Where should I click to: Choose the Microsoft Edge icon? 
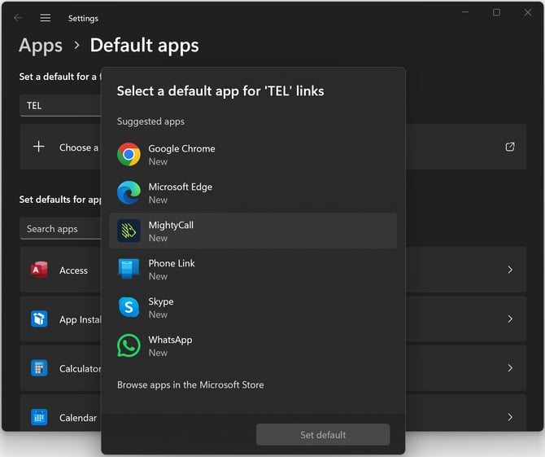(129, 192)
